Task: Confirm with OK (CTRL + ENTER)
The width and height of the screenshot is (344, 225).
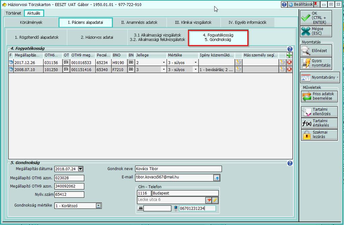Action: (x=316, y=18)
